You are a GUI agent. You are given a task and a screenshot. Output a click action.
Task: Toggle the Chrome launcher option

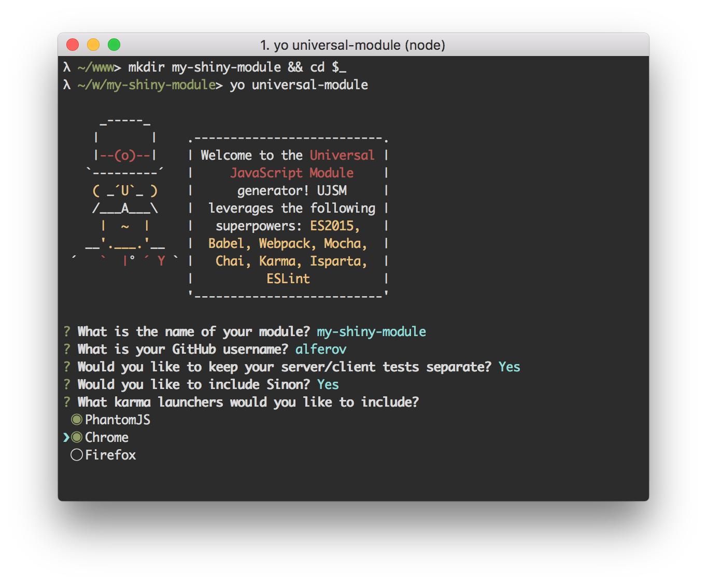100,437
